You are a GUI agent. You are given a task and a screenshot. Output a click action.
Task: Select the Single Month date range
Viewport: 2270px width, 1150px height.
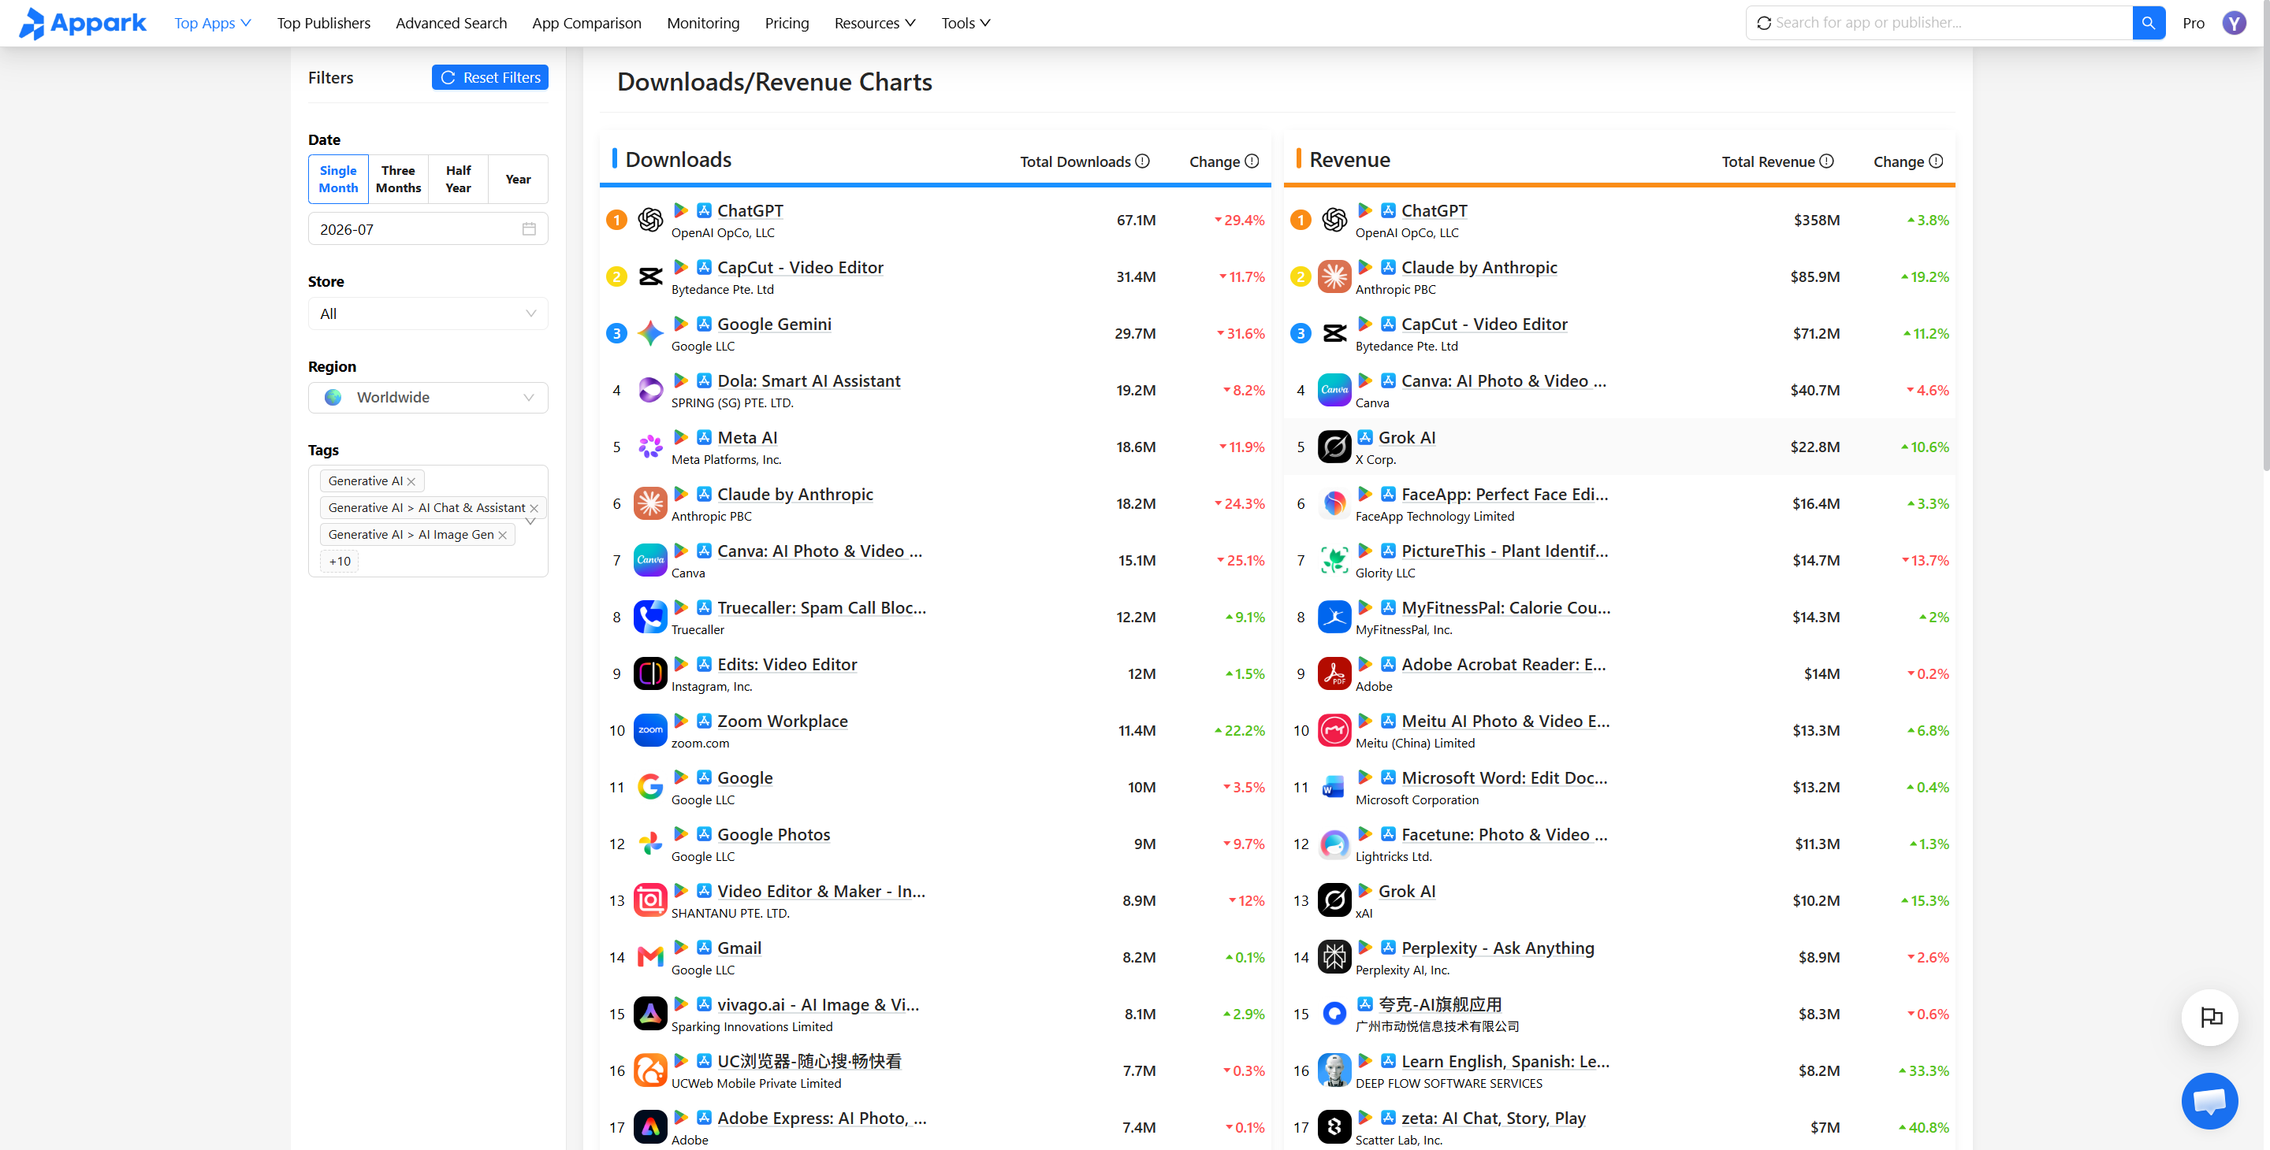tap(338, 179)
